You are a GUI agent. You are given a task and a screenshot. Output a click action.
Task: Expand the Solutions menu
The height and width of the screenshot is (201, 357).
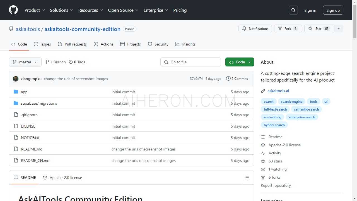62,10
